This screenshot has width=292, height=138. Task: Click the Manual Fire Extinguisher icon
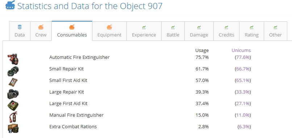click(x=13, y=117)
